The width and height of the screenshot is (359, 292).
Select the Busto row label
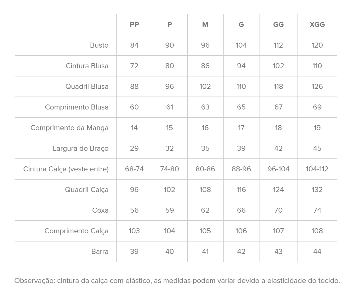point(99,45)
